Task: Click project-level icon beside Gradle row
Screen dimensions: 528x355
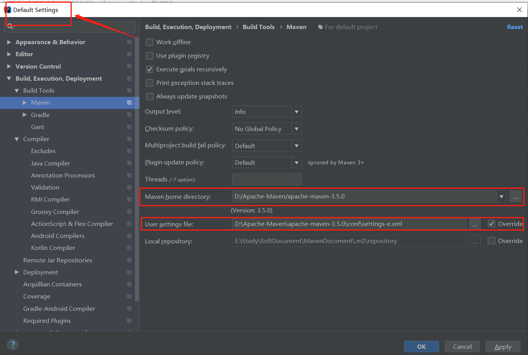Action: [129, 115]
